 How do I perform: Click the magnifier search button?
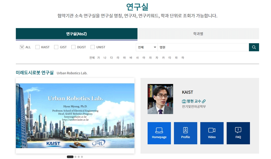254,47
